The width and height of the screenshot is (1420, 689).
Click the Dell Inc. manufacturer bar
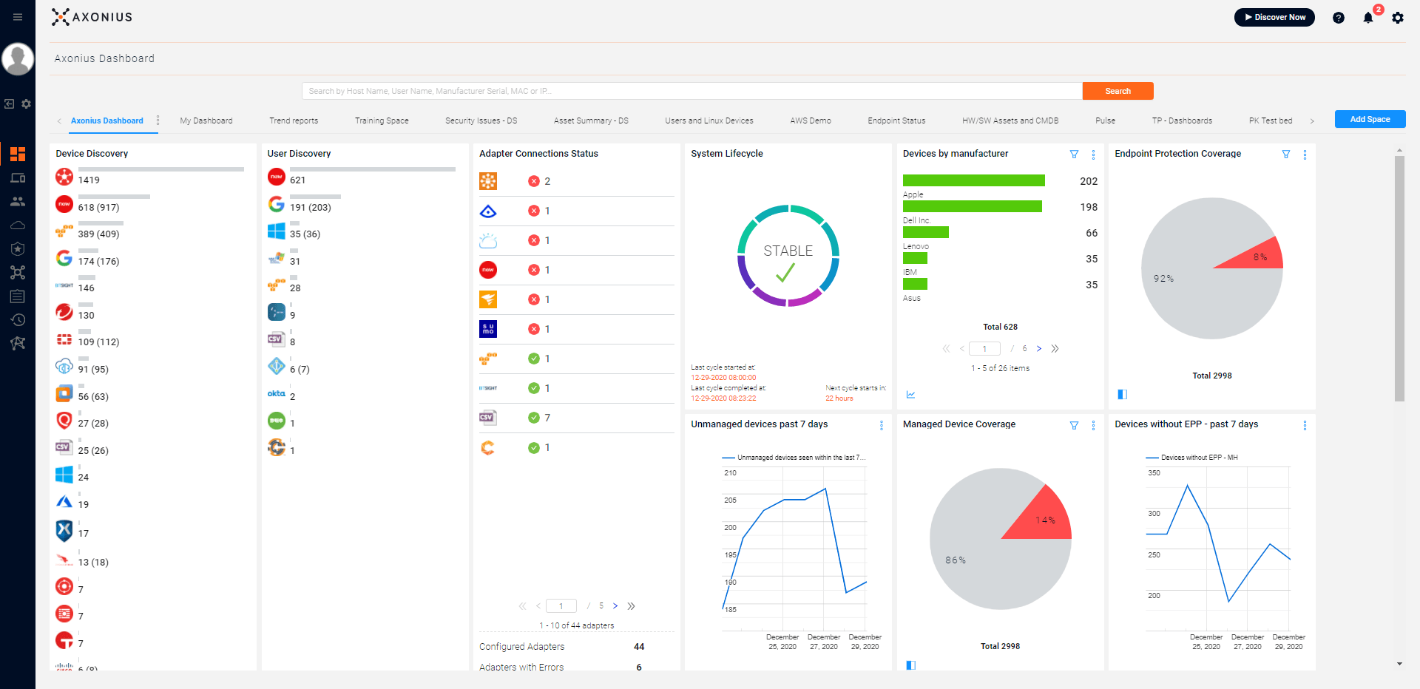click(x=973, y=206)
